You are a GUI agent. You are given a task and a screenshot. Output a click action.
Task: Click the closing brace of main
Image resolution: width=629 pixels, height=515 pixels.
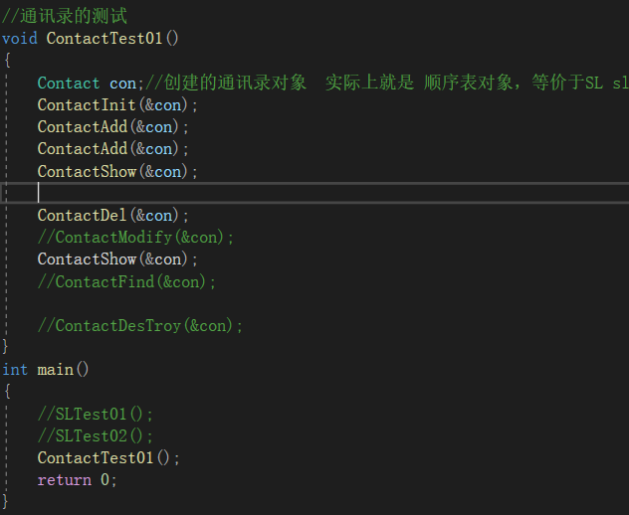point(5,502)
